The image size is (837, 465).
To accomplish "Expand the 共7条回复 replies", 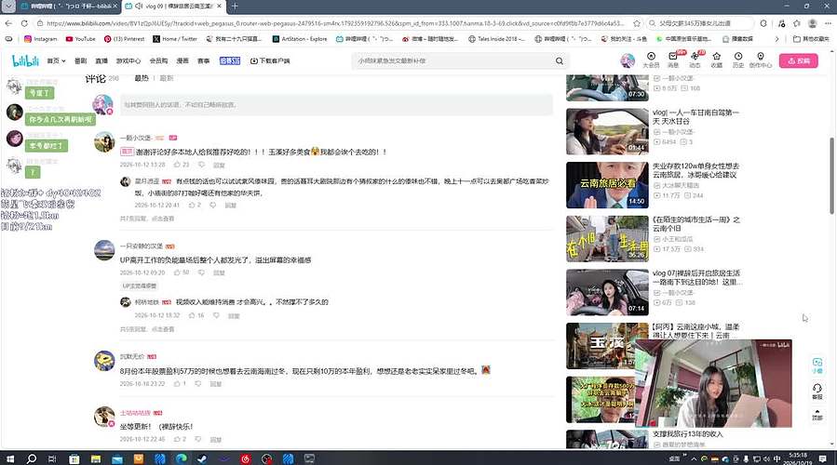I will pyautogui.click(x=147, y=219).
